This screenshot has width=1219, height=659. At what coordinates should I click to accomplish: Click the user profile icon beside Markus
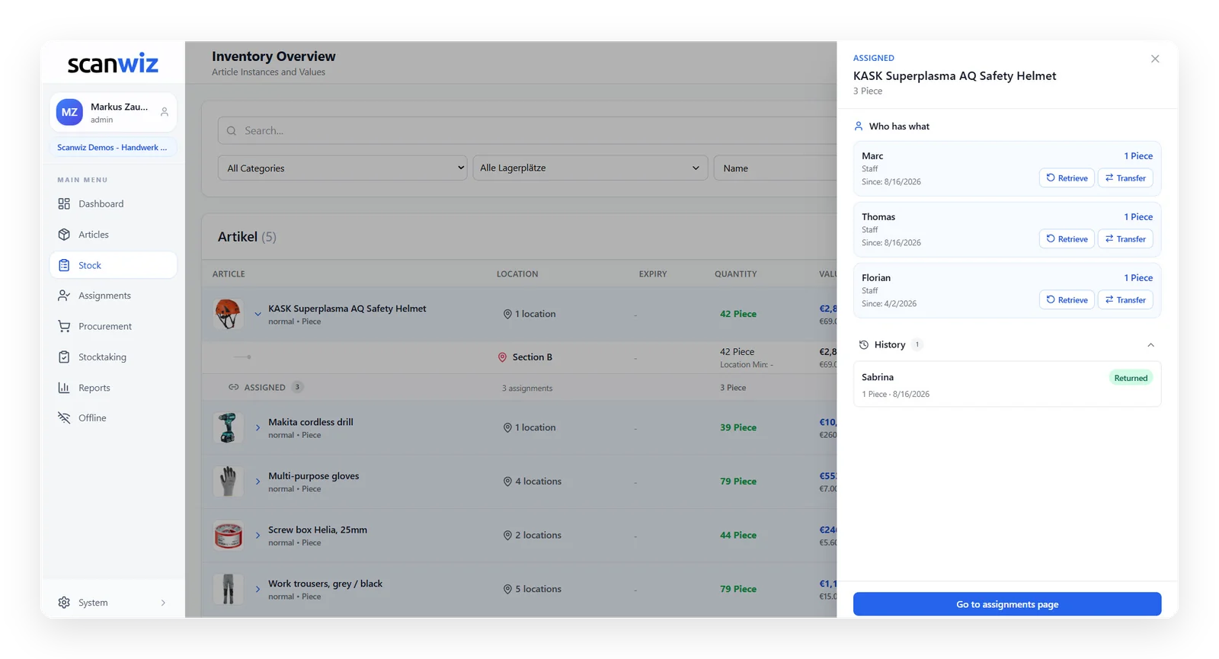[x=165, y=112]
